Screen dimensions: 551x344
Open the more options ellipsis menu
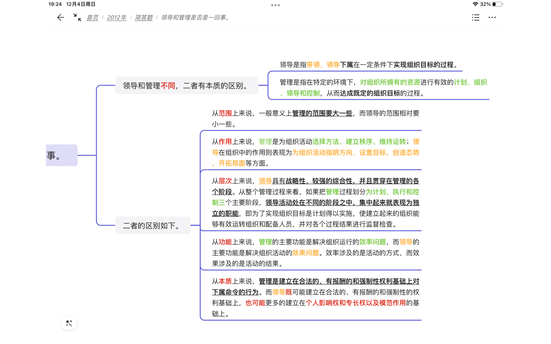(x=492, y=18)
